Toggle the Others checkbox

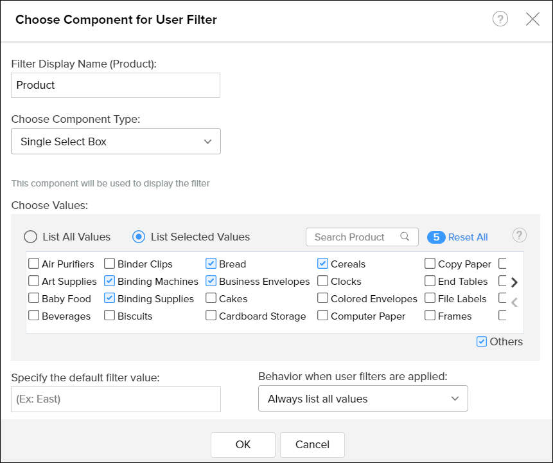coord(482,341)
